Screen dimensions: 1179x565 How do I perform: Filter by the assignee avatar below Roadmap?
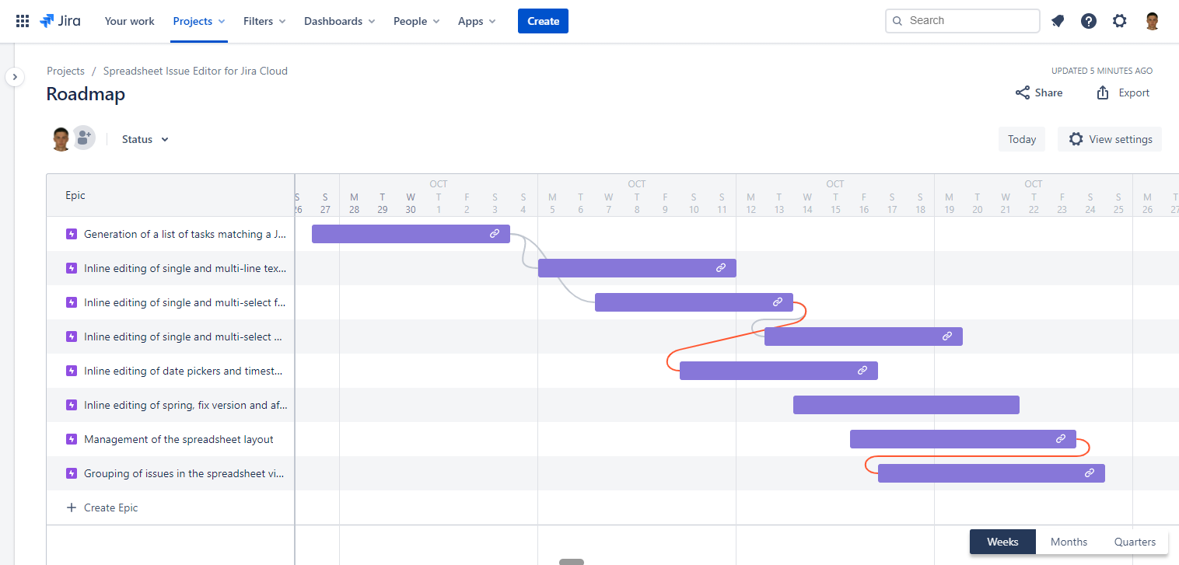tap(61, 138)
